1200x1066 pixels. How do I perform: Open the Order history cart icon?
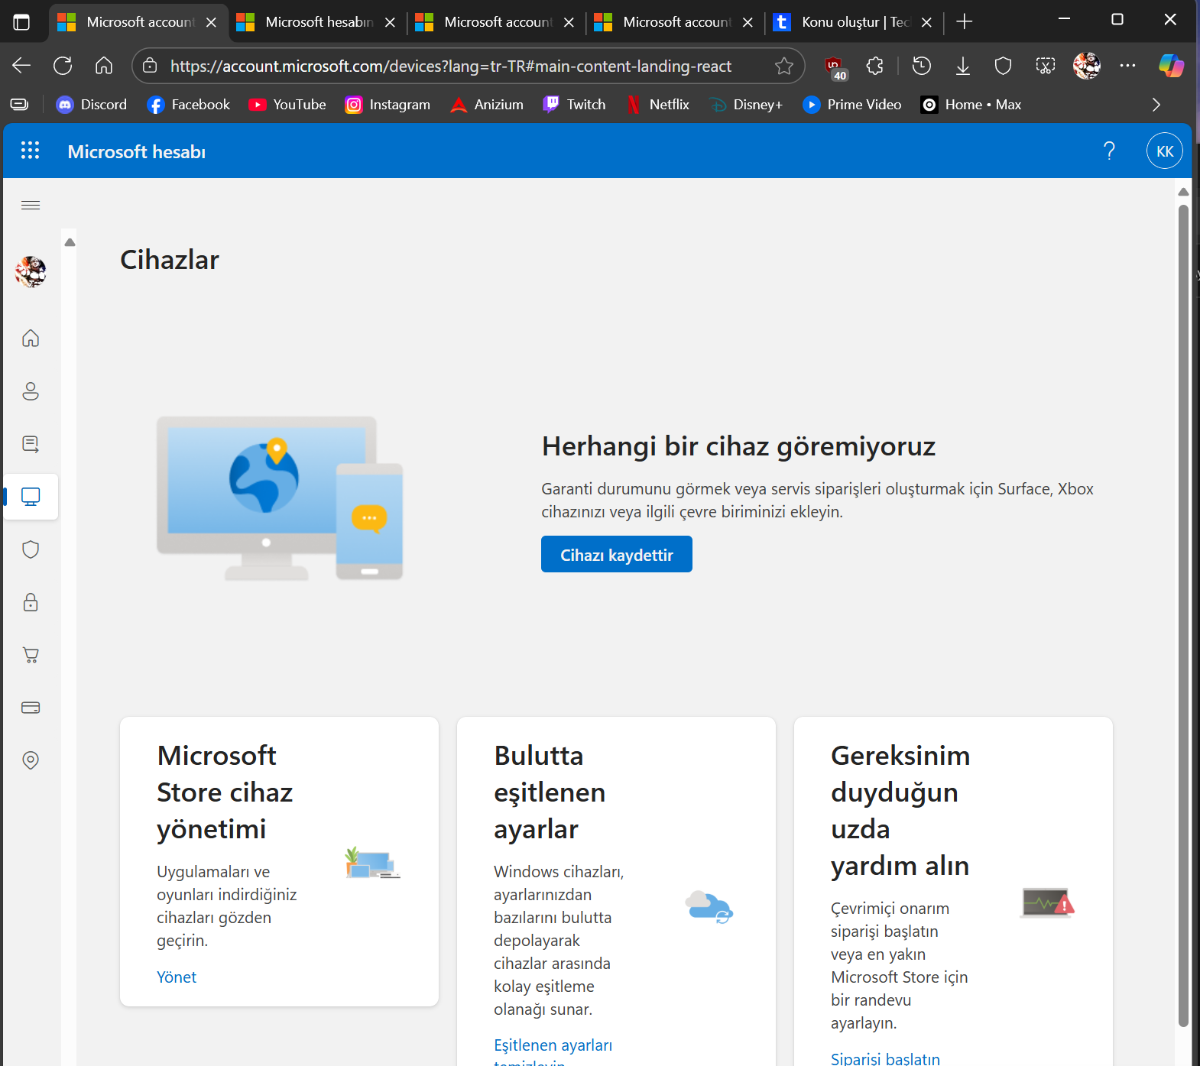pos(31,655)
